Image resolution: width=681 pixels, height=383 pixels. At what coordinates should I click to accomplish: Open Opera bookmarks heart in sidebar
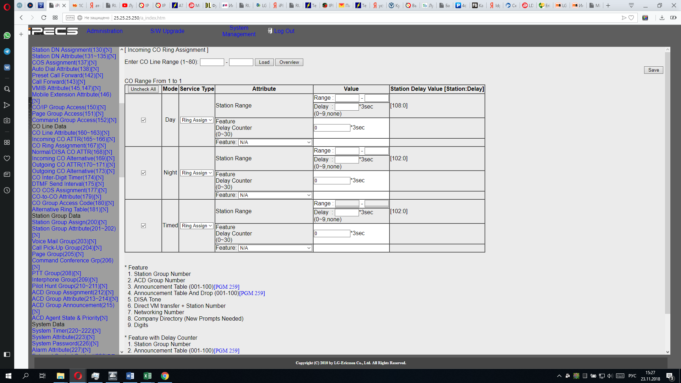[x=7, y=159]
